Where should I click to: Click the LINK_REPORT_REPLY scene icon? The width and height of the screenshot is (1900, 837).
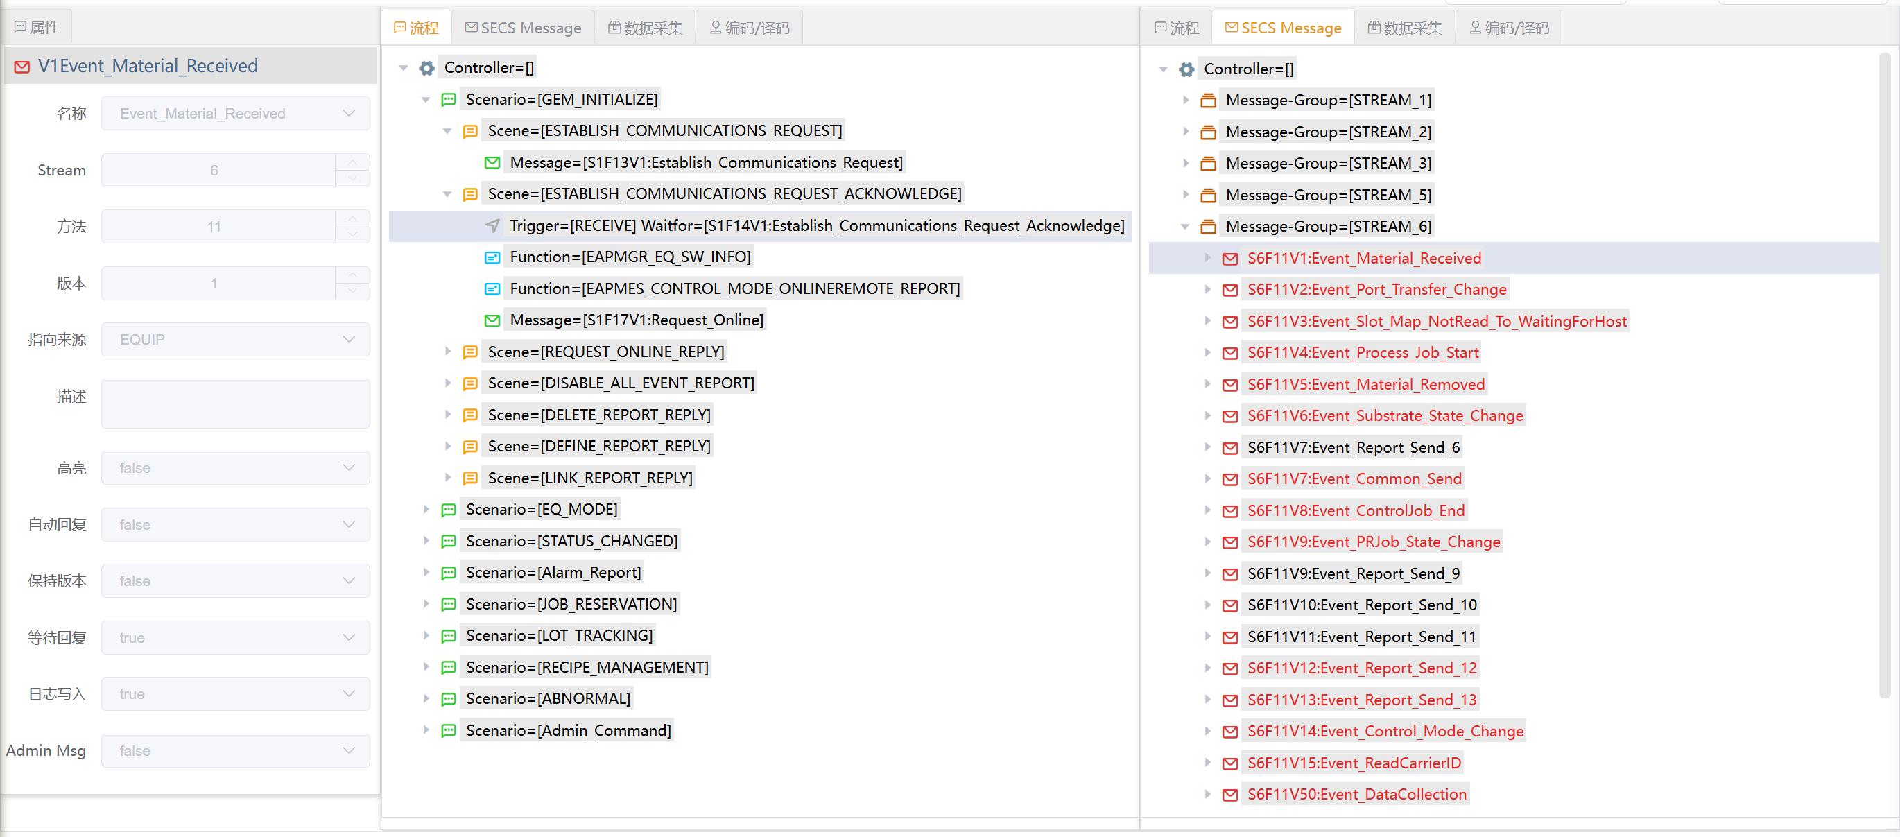(470, 478)
